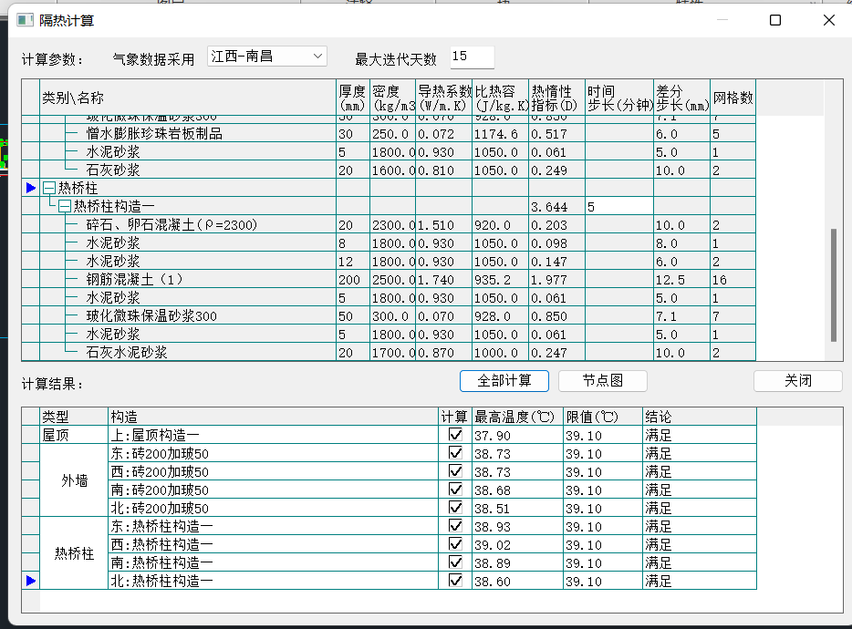Collapse the 热桥柱构造一 tree node

(64, 207)
